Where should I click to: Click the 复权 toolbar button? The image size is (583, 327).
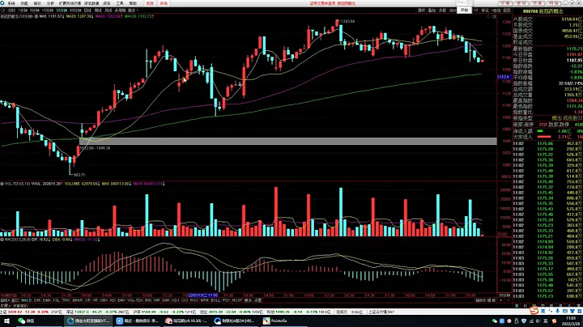[421, 11]
